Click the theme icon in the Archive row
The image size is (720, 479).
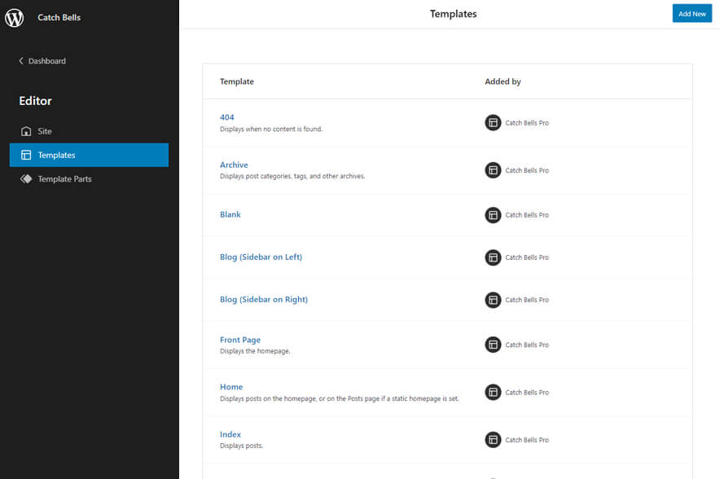click(x=493, y=170)
